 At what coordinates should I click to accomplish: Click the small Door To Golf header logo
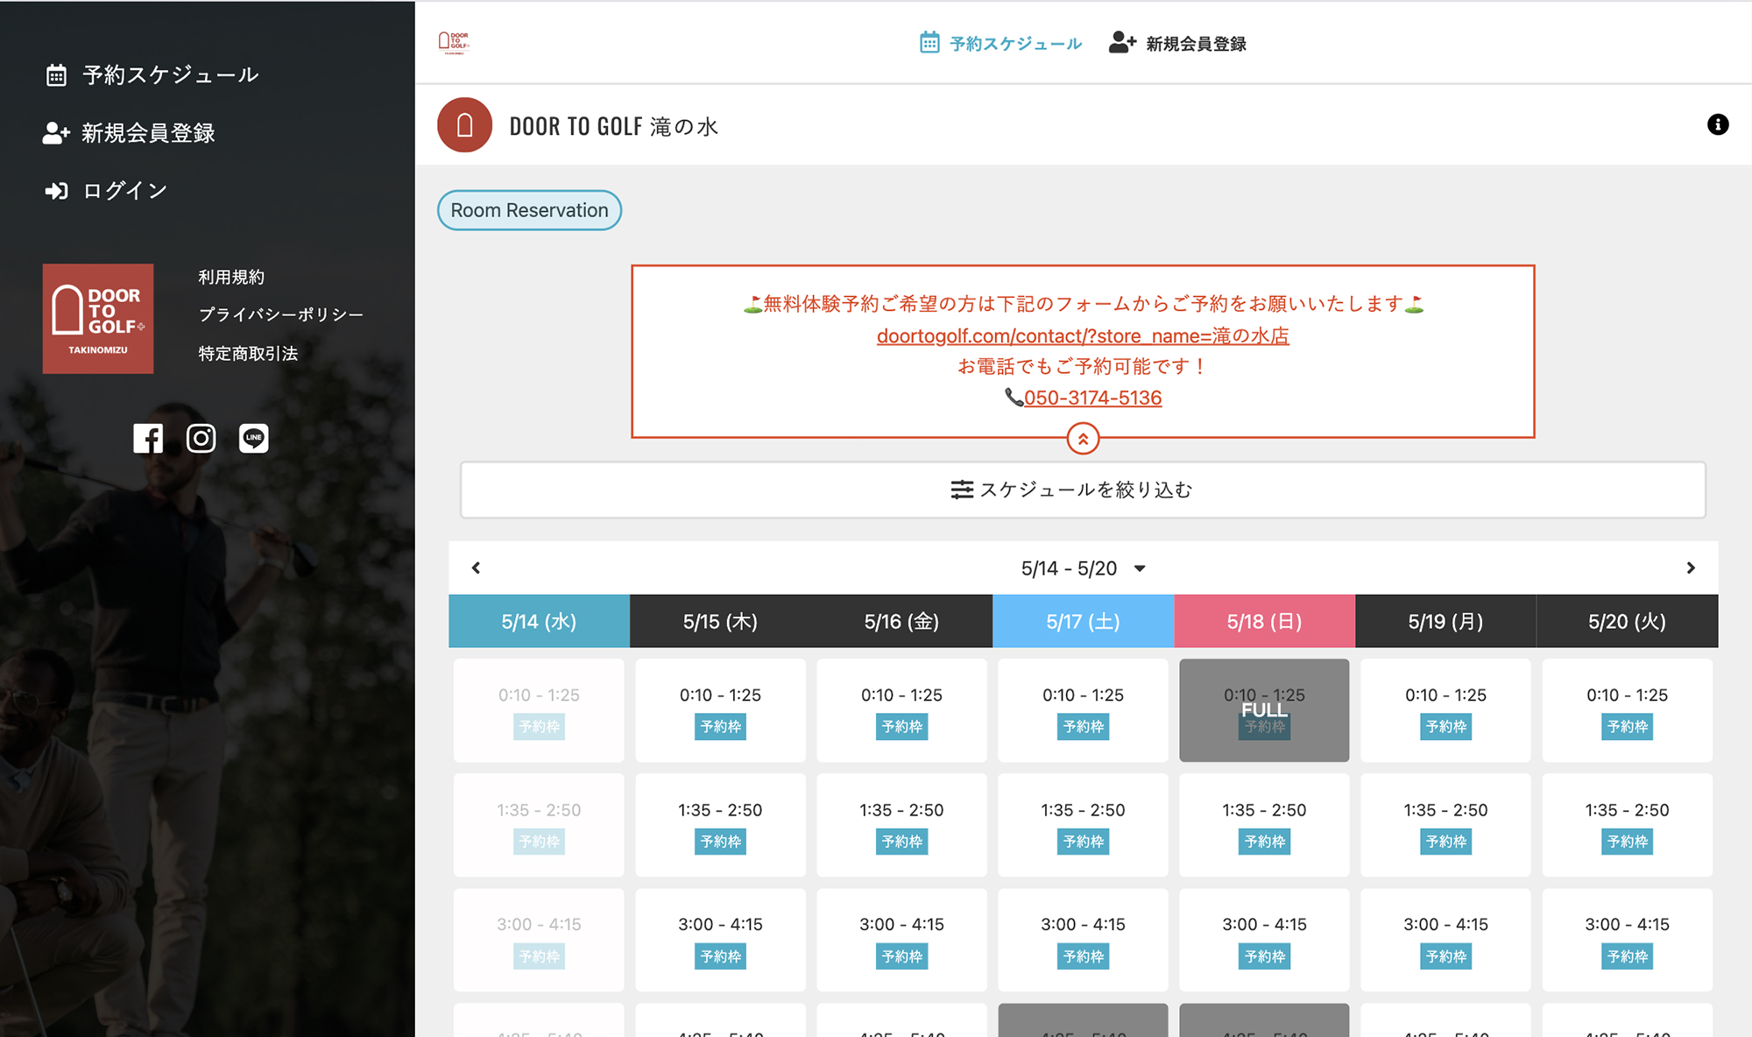coord(454,42)
